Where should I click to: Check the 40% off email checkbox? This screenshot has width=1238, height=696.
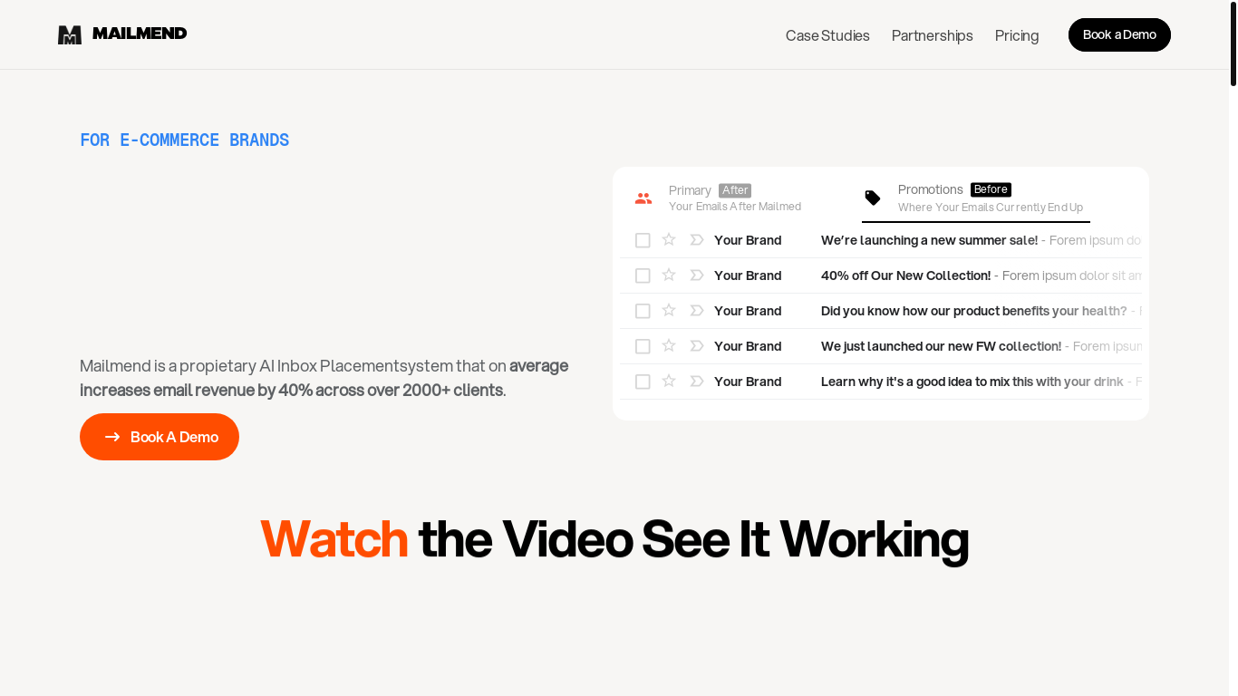643,275
